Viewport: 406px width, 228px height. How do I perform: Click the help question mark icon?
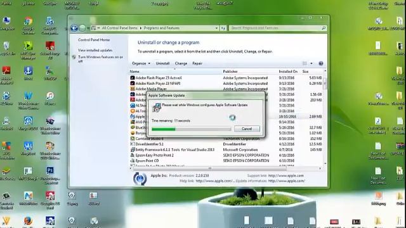(x=321, y=63)
